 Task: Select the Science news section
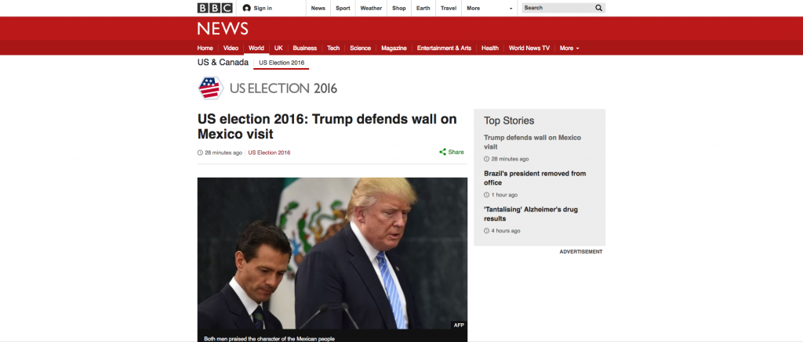coord(361,48)
